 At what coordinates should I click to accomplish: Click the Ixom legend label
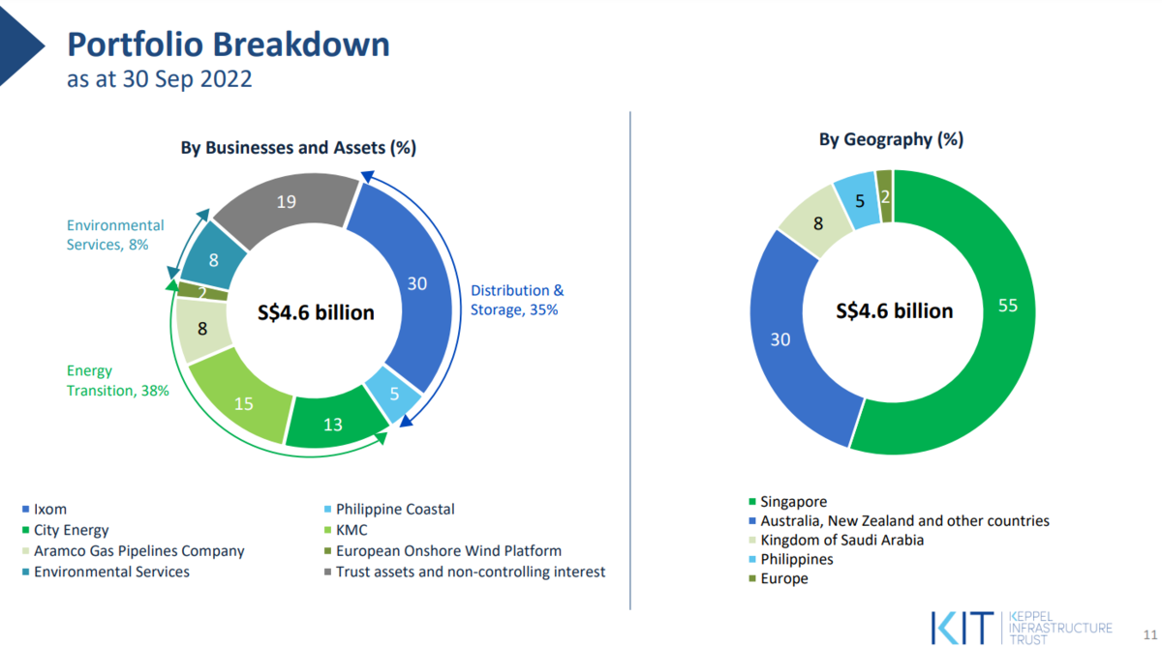click(x=50, y=510)
